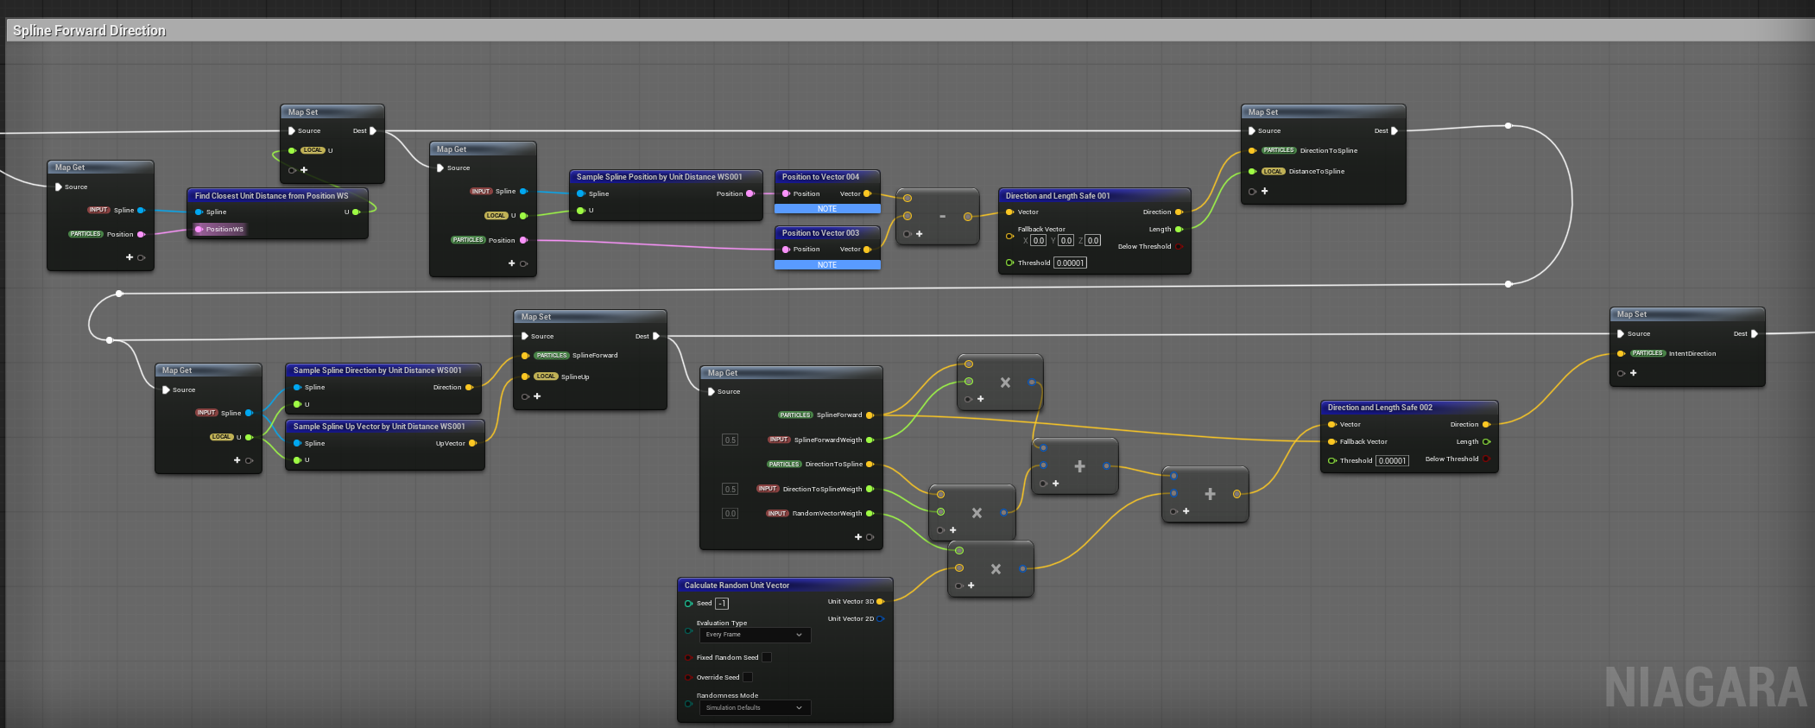Click the Direction output pin of Sample Spline Direction node
The height and width of the screenshot is (728, 1815).
coord(469,388)
